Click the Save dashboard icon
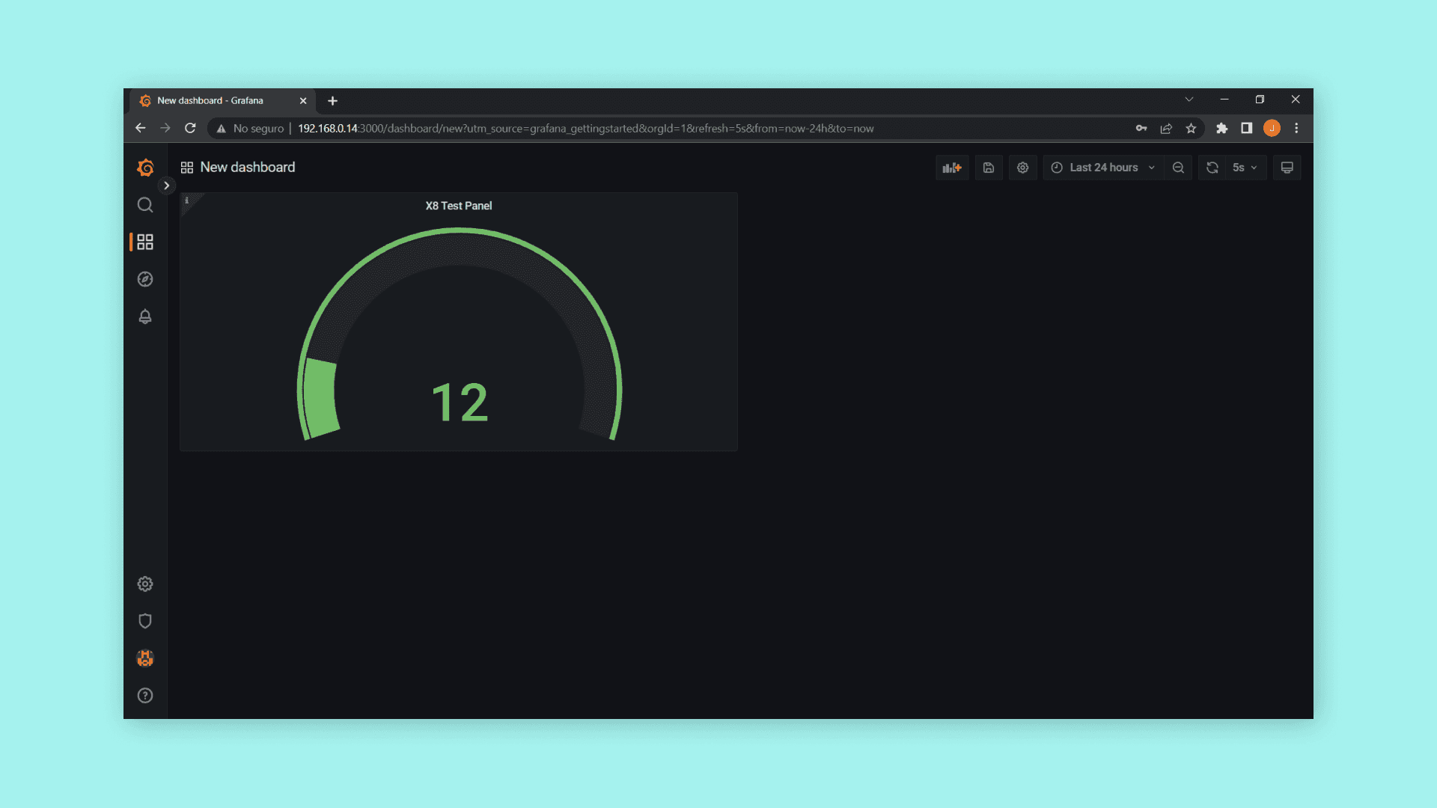 [x=988, y=168]
